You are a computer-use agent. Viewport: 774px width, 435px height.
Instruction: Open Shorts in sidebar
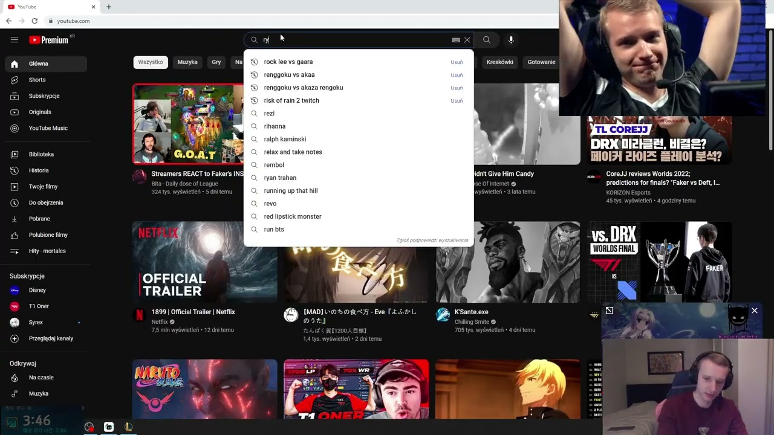pyautogui.click(x=46, y=80)
